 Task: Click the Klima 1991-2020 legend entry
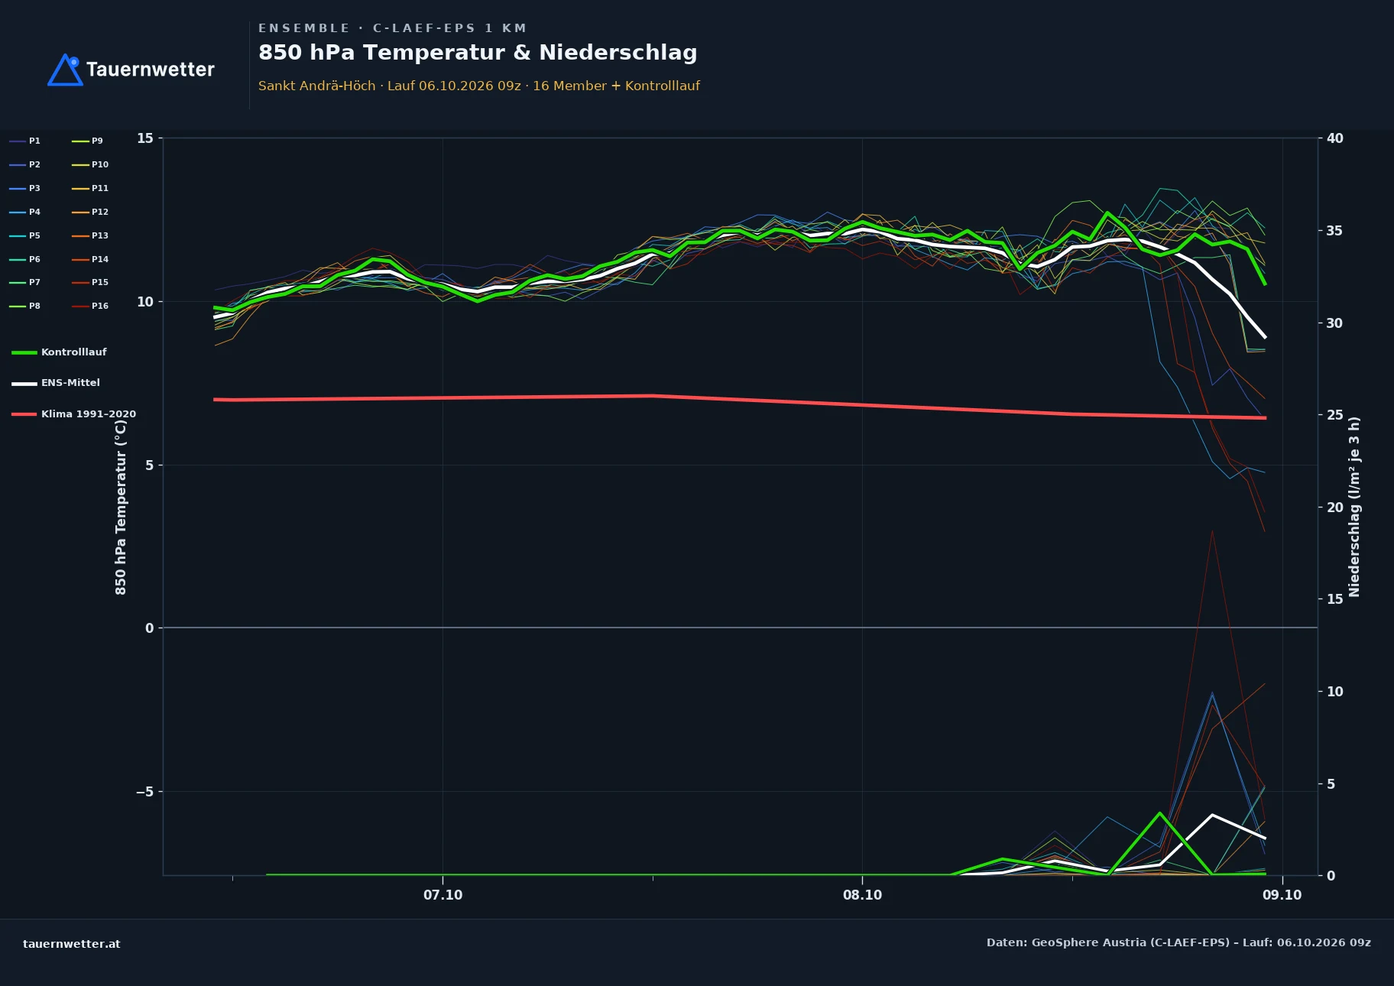(74, 414)
